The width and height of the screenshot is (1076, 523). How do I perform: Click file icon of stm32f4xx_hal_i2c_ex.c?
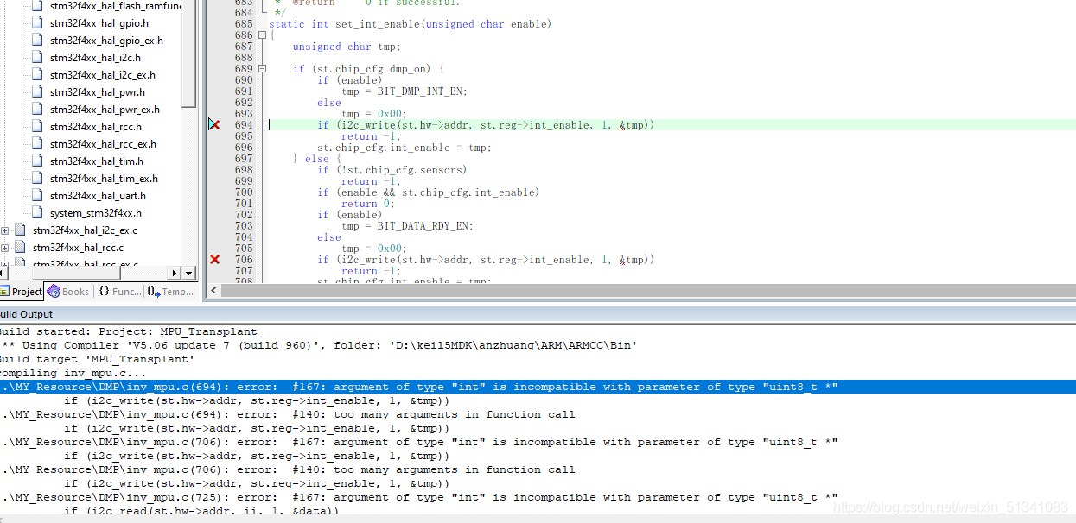(x=20, y=230)
